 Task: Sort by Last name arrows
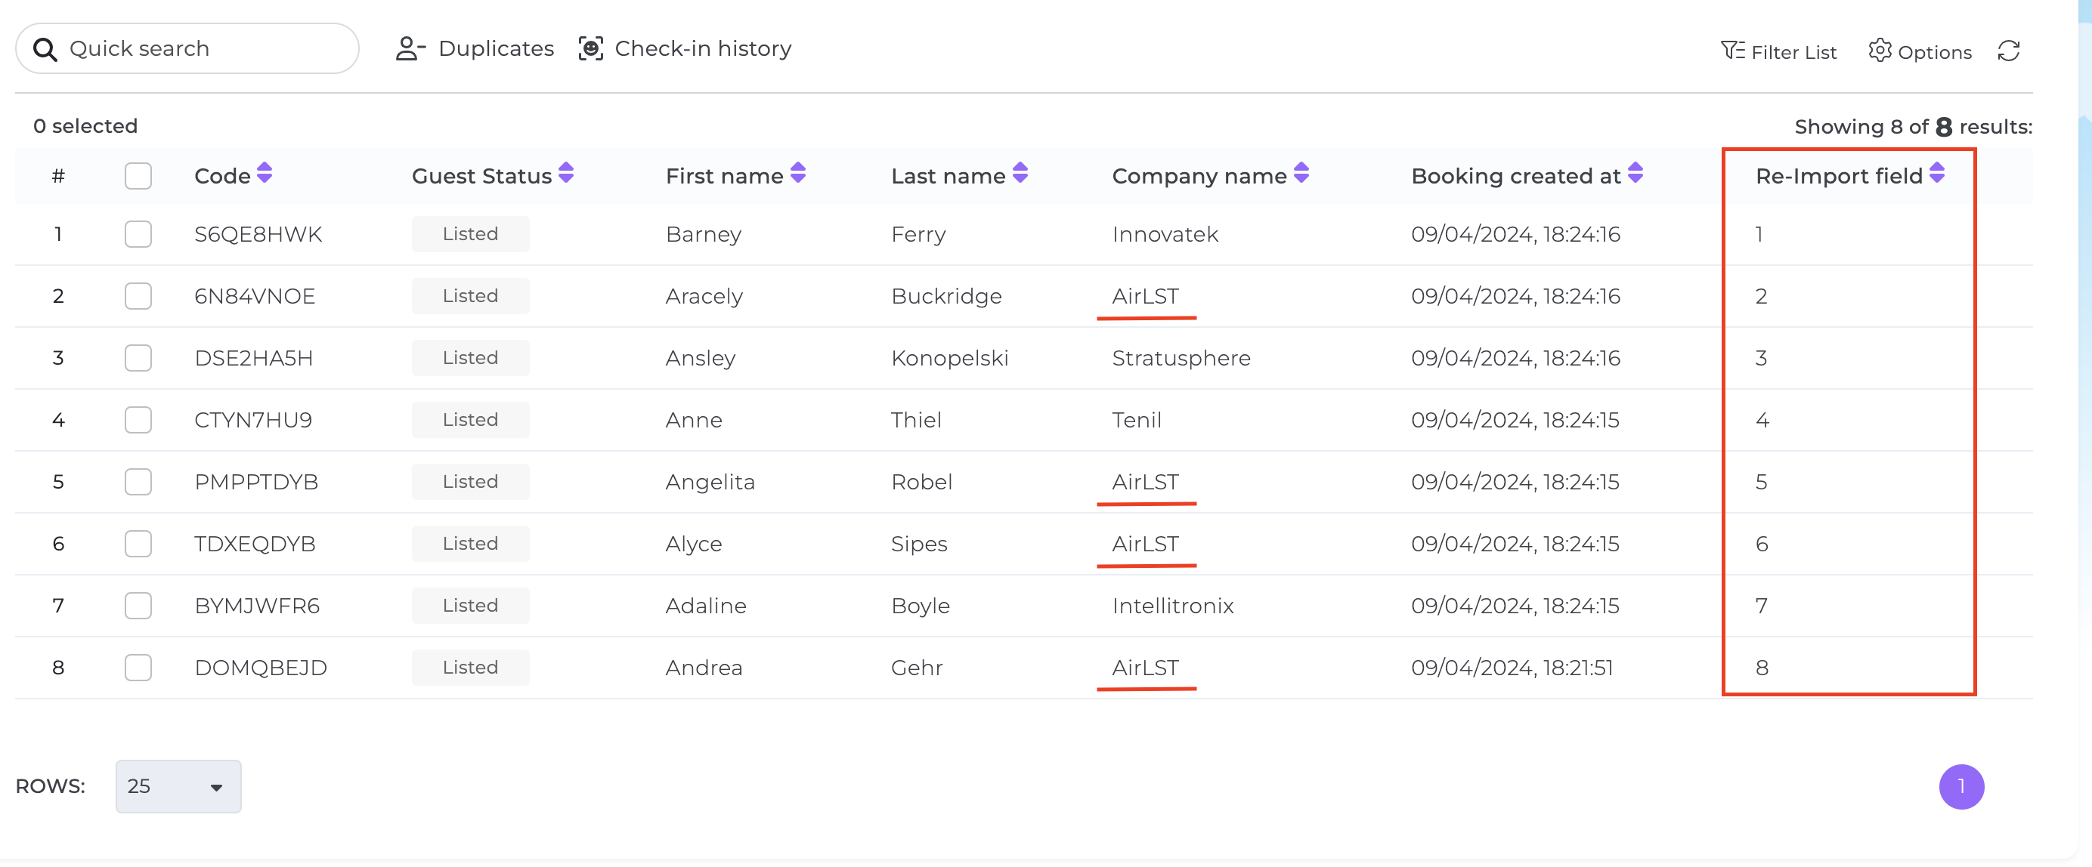[1020, 173]
